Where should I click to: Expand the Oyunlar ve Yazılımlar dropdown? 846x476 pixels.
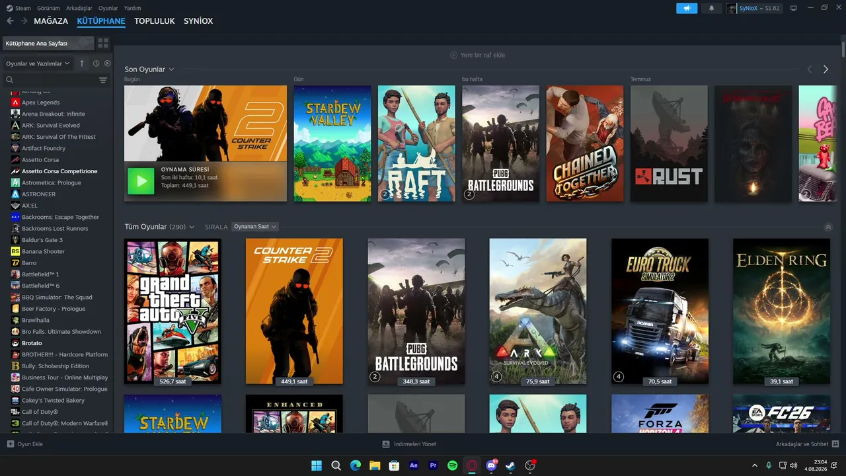(38, 63)
